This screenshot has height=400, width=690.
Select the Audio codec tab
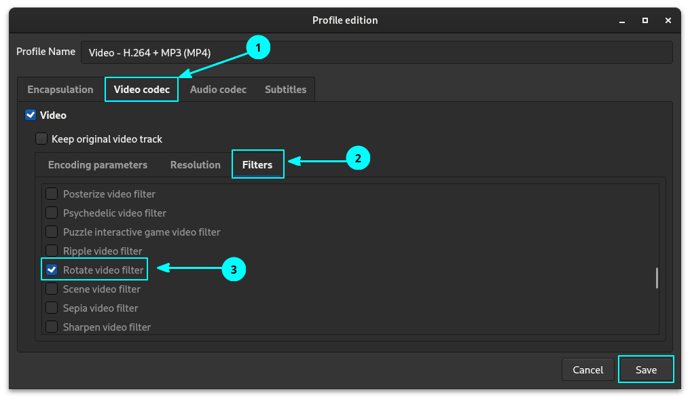click(x=218, y=90)
